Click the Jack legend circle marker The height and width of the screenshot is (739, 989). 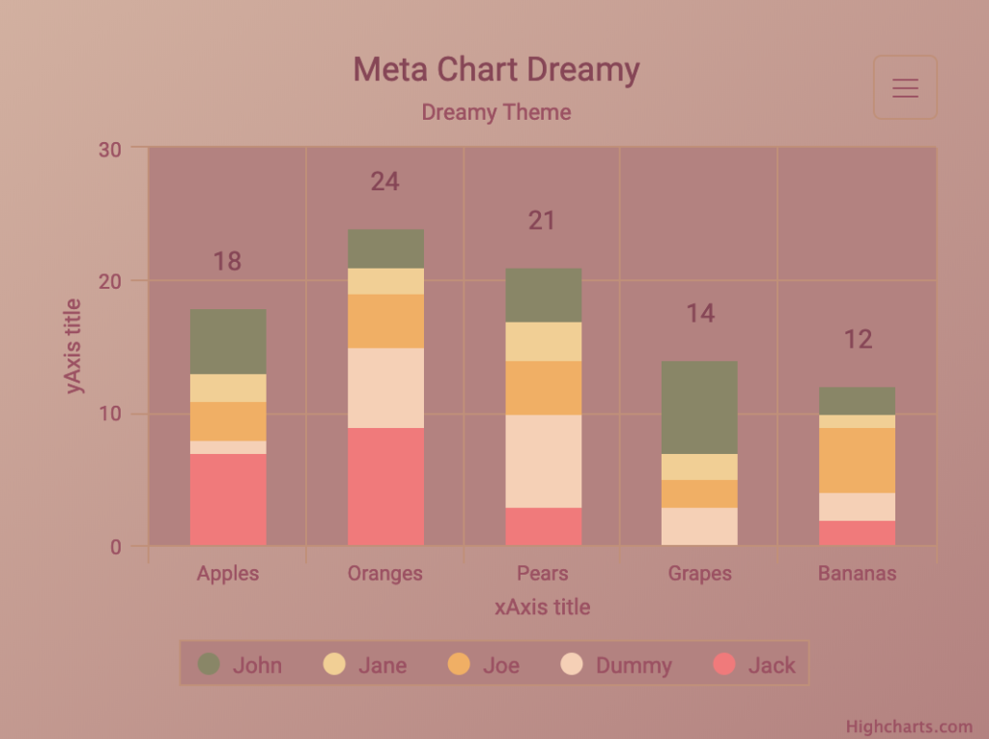point(723,664)
